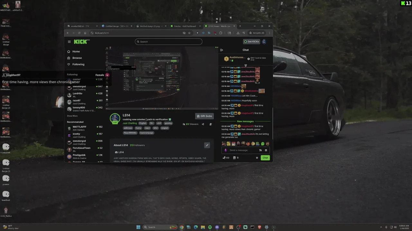Click the Get KICKs button
Image resolution: width=412 pixels, height=231 pixels.
coord(251,42)
